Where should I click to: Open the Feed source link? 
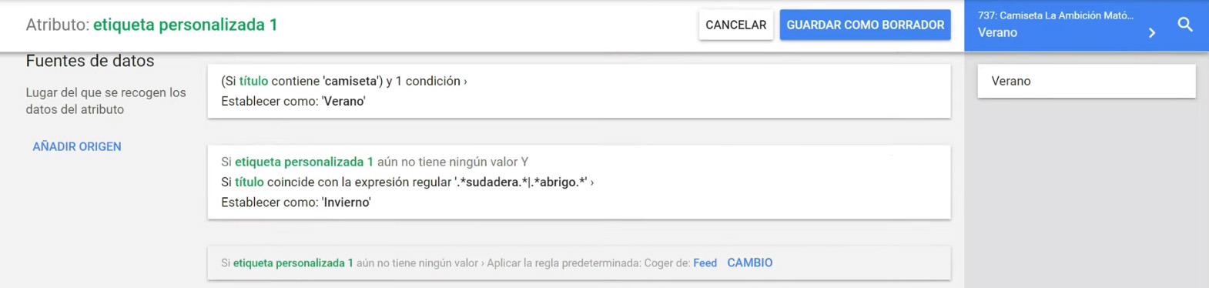705,263
